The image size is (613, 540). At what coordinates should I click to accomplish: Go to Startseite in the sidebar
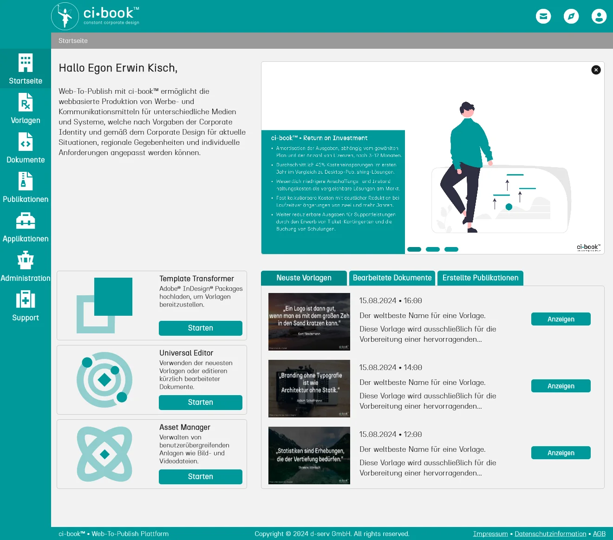tap(26, 69)
